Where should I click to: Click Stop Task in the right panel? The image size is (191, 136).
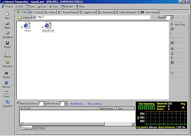point(178,62)
